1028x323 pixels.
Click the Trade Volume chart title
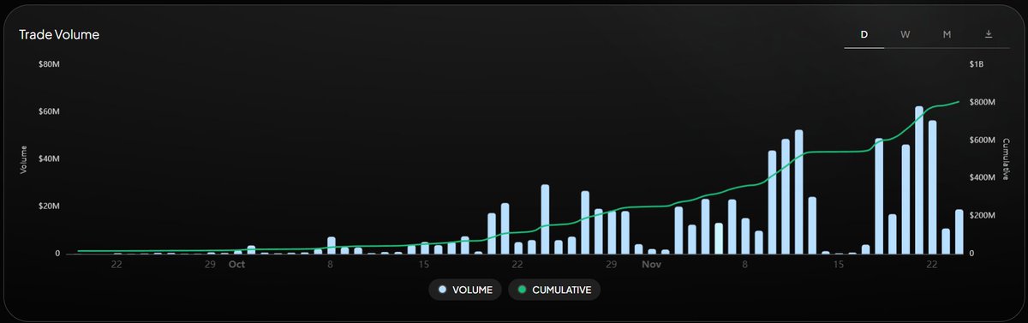(x=60, y=35)
